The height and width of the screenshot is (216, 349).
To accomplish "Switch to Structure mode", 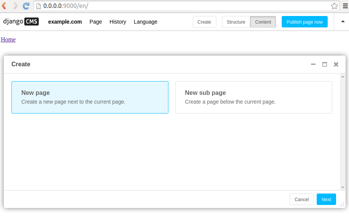I will point(236,22).
